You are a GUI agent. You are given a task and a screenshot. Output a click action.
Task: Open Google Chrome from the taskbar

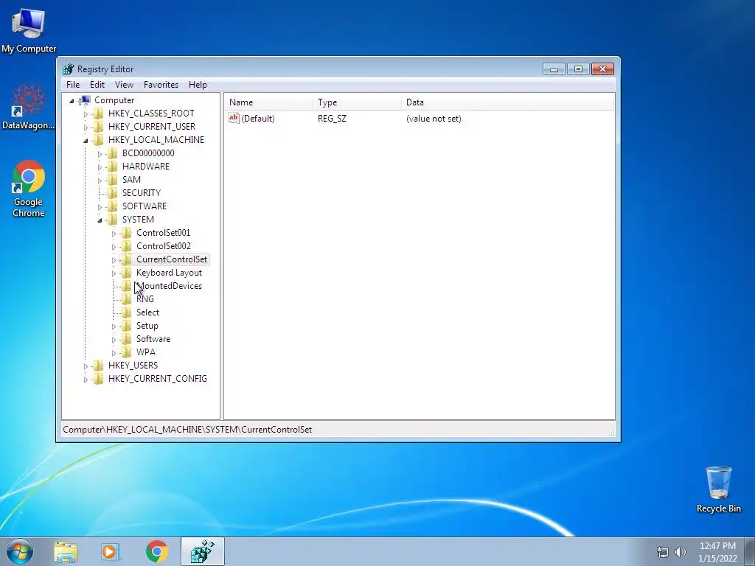156,551
